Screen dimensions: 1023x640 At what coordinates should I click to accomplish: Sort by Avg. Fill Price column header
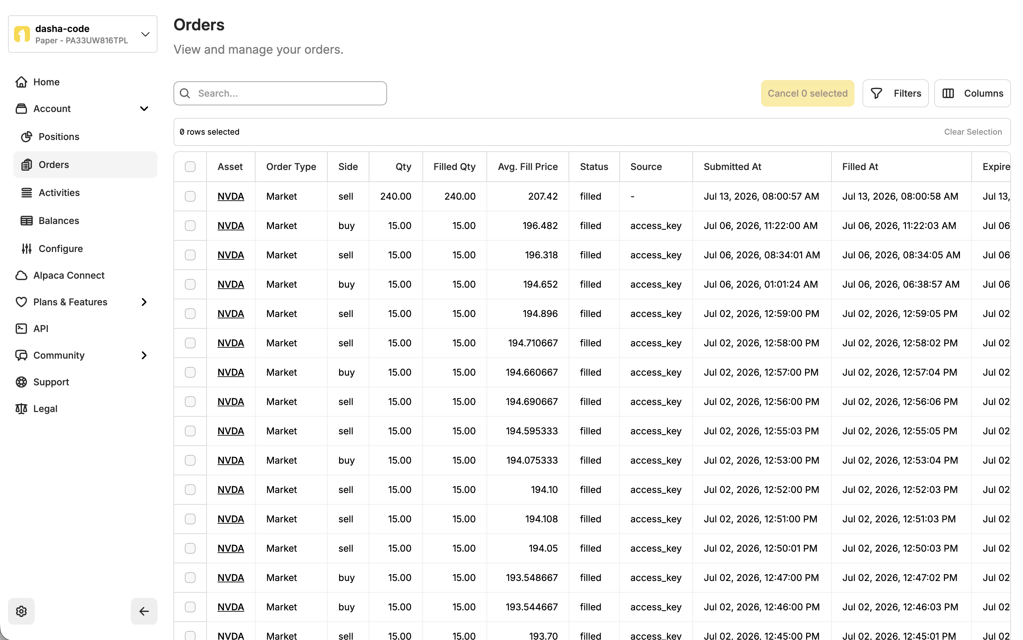pyautogui.click(x=528, y=167)
